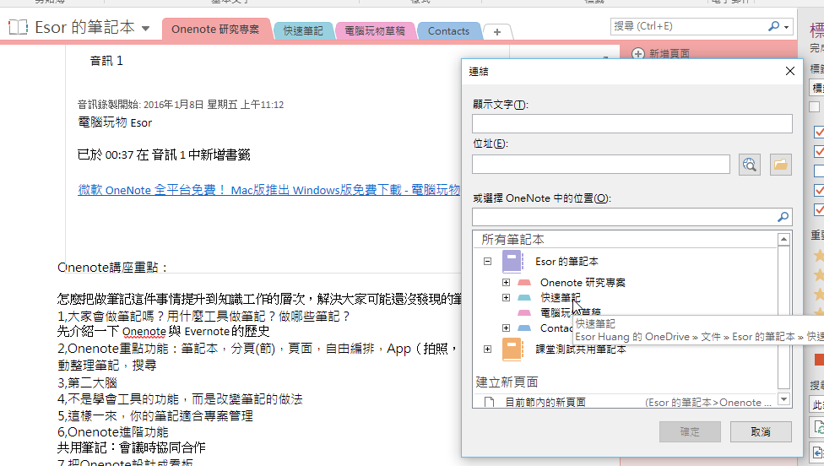824x466 pixels.
Task: Tick the unchecked box among the red-checked tag boxes
Action: pyautogui.click(x=819, y=171)
